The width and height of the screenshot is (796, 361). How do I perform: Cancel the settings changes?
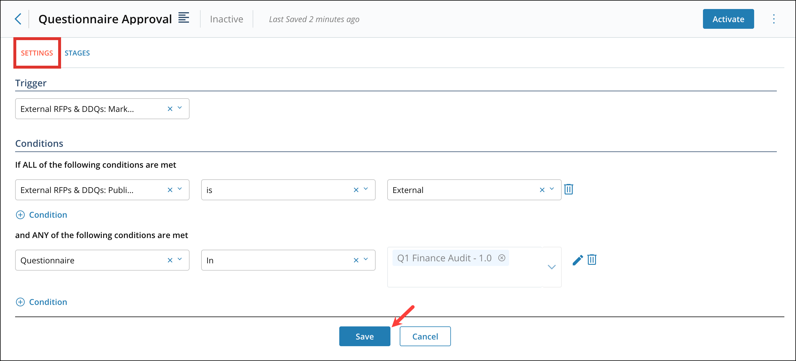click(425, 336)
